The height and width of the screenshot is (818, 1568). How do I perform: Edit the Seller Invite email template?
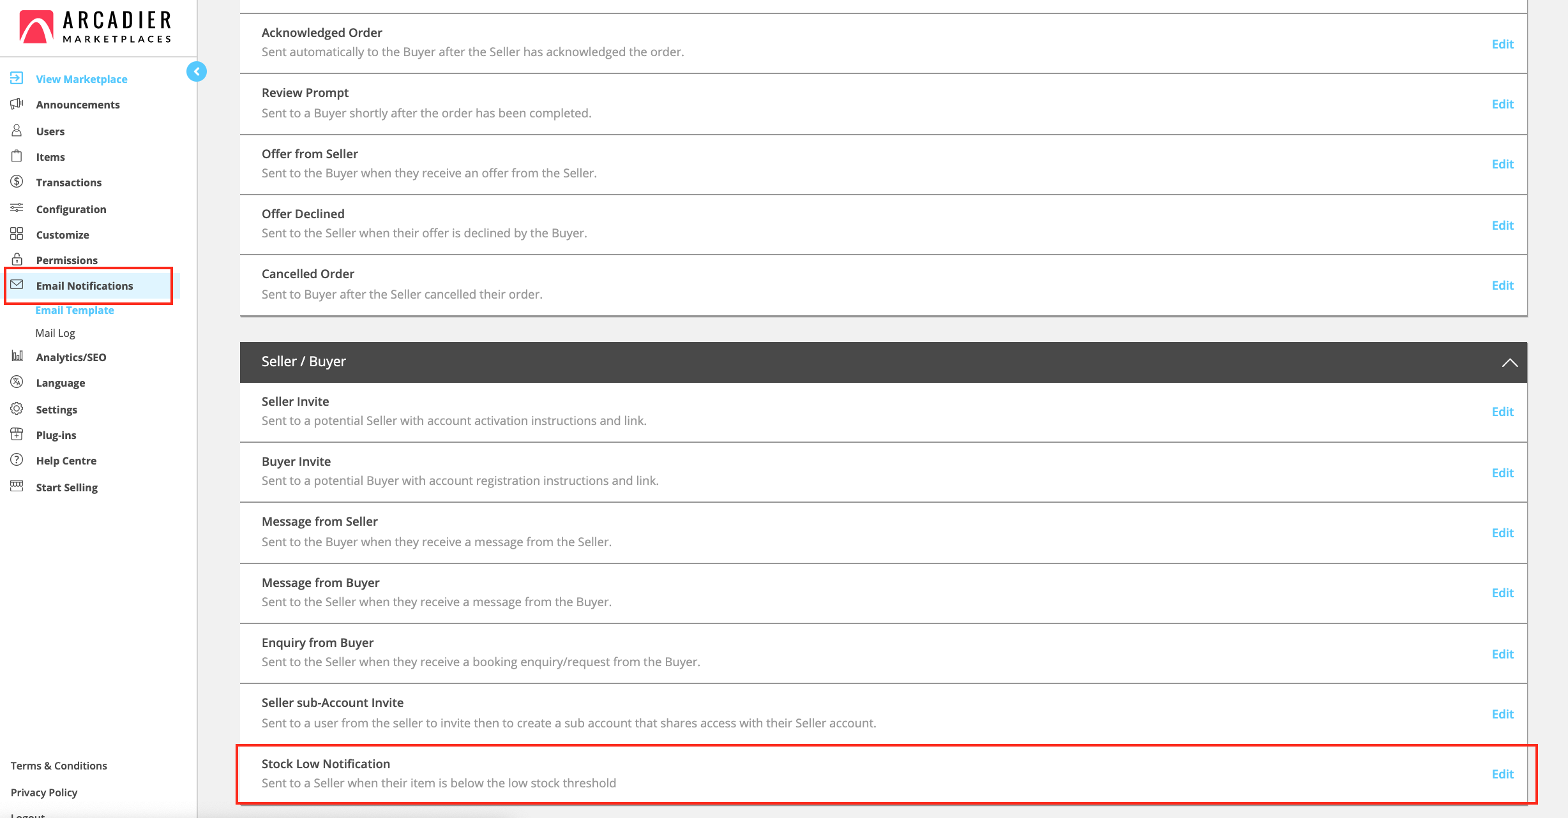click(x=1502, y=412)
